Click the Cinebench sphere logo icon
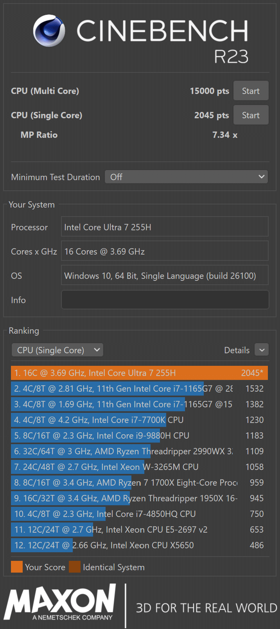Viewport: 280px width, 629px height. point(49,31)
